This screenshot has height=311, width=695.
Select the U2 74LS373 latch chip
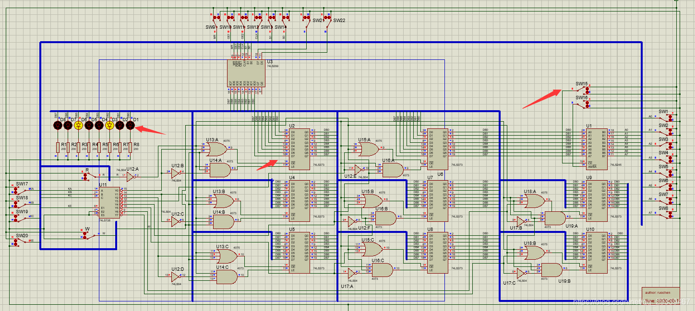(x=300, y=148)
